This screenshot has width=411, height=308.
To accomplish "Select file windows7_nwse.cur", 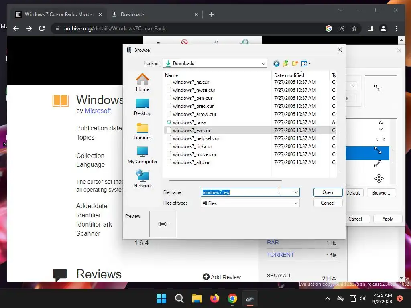I will click(x=194, y=90).
